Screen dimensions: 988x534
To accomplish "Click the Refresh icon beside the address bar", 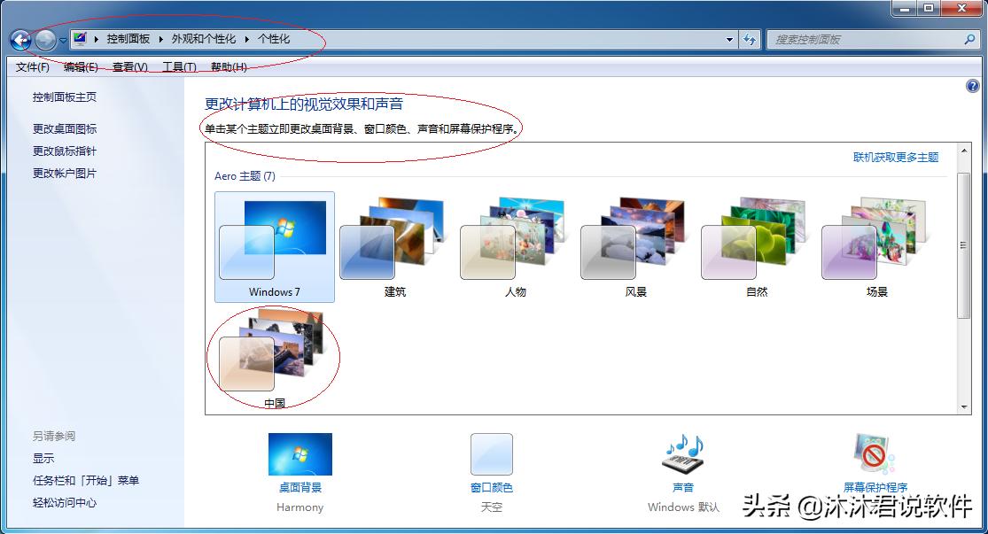I will [749, 39].
